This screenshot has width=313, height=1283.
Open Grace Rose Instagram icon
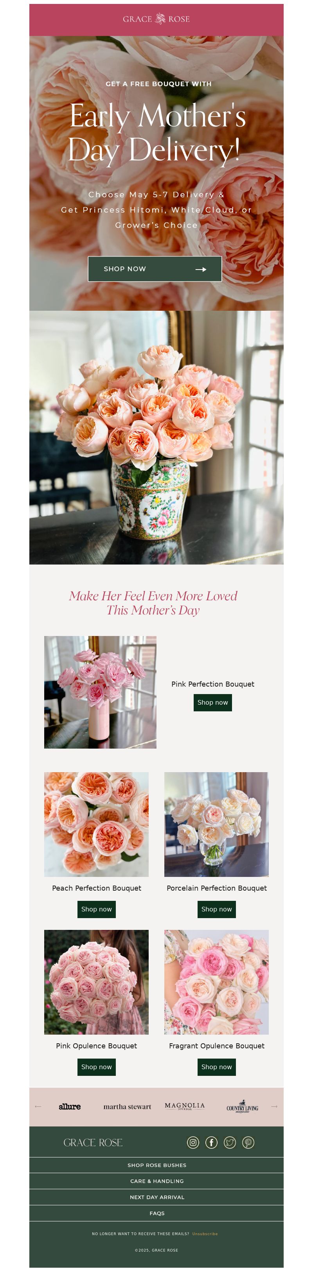tap(193, 1142)
